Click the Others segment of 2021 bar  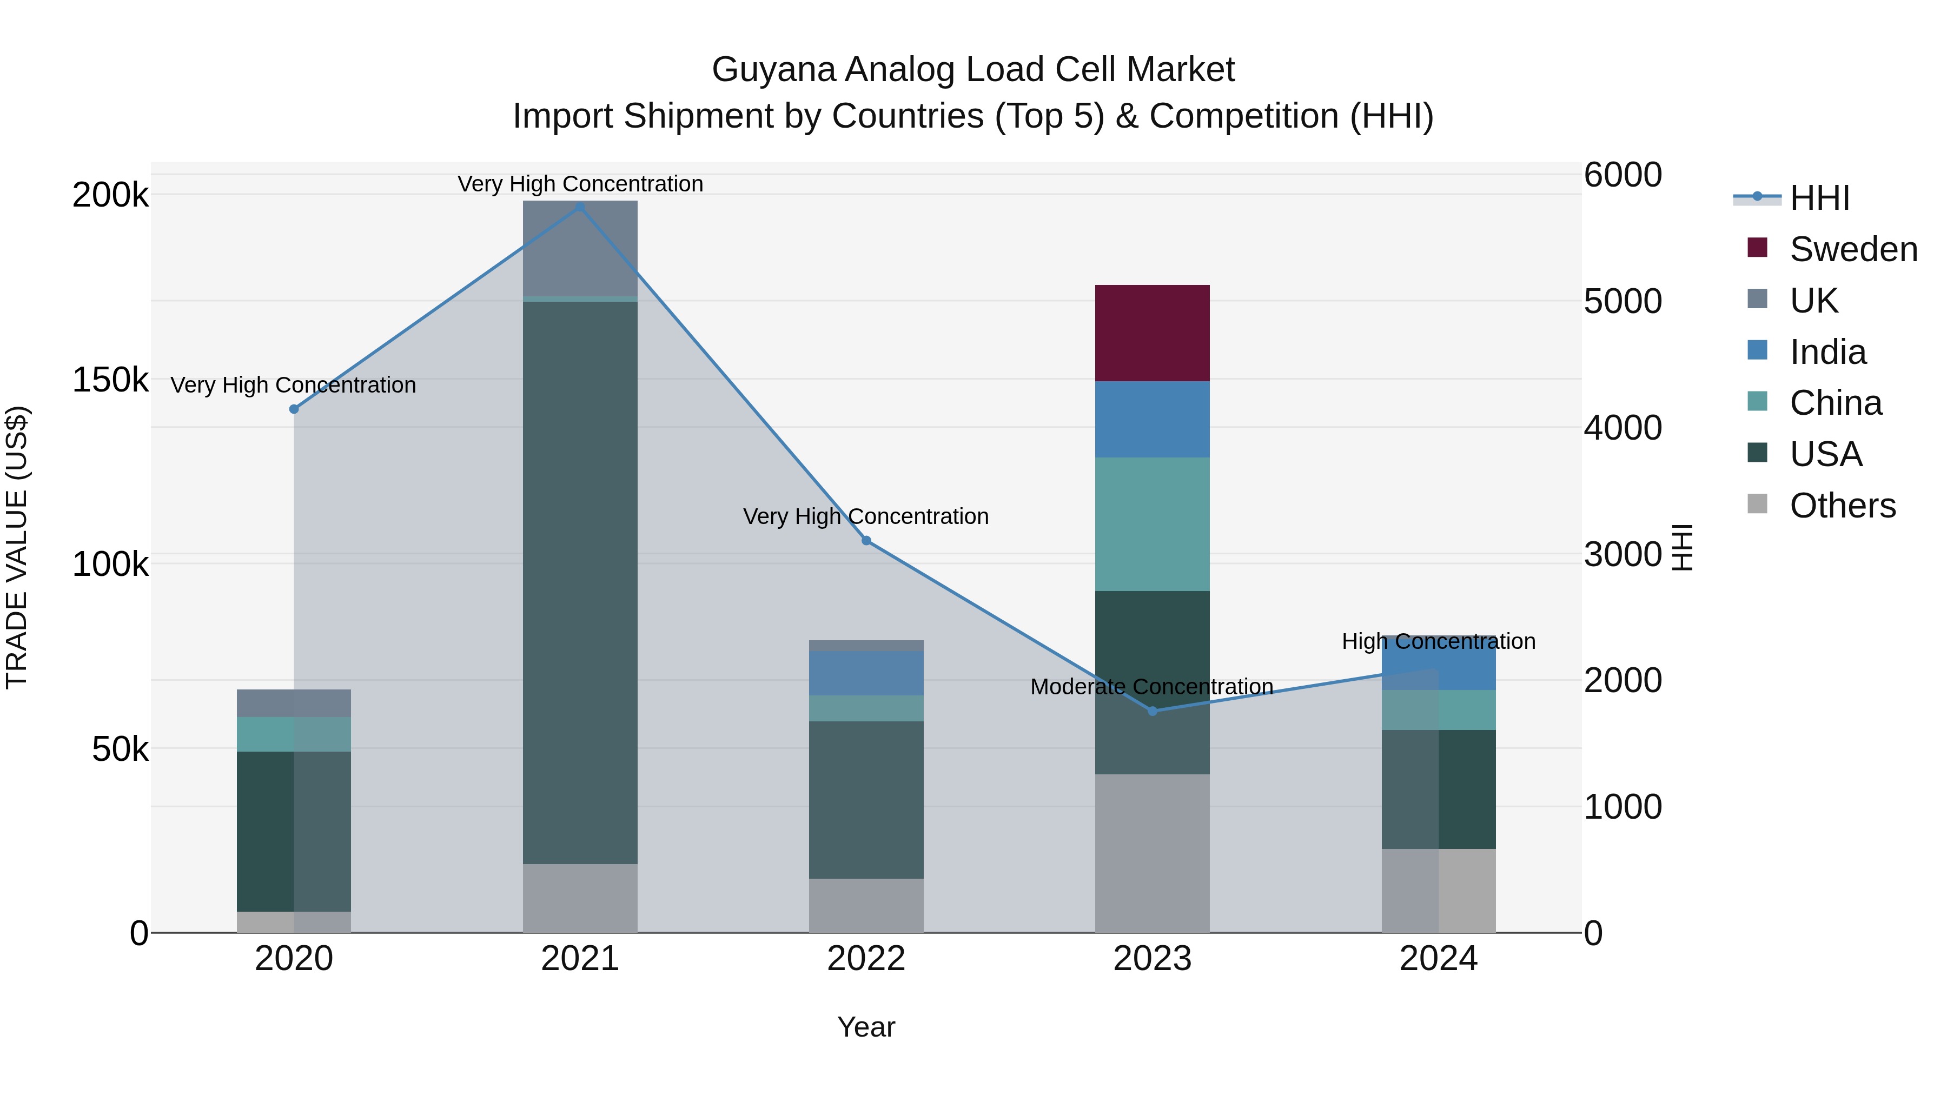tap(580, 898)
